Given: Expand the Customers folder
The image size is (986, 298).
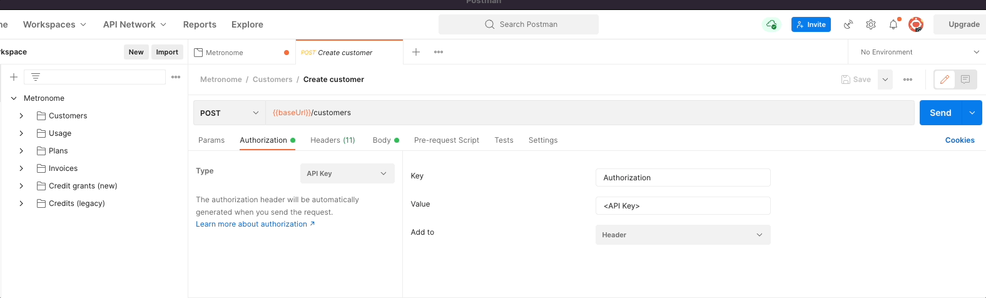Looking at the screenshot, I should click(x=21, y=116).
